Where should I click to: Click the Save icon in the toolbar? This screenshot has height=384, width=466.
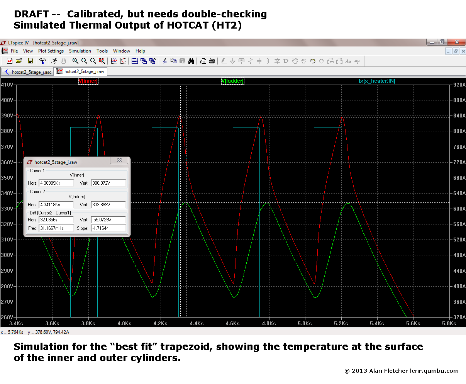click(30, 61)
